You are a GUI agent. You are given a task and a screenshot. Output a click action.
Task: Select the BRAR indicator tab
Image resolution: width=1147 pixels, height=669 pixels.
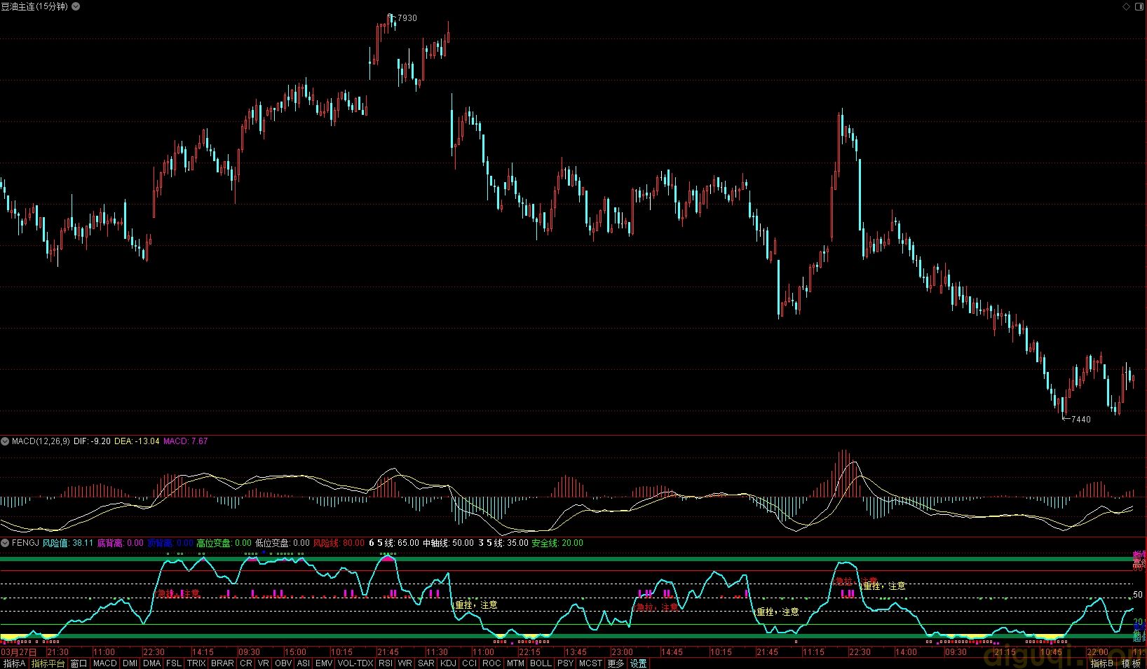click(x=223, y=663)
